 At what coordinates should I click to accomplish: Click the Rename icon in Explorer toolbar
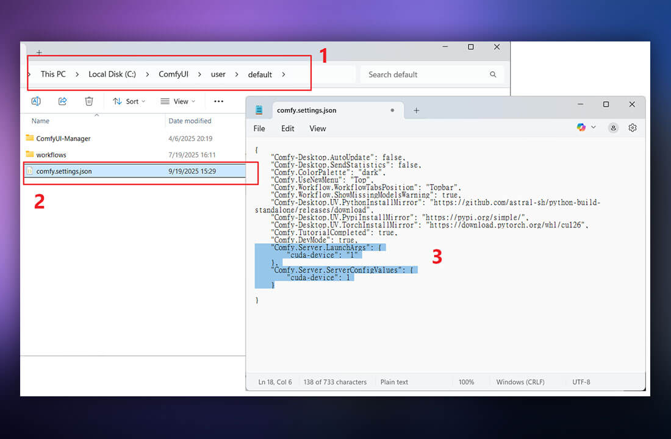(36, 101)
